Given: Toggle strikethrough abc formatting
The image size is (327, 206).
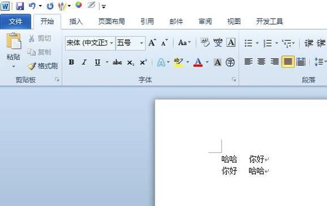Looking at the screenshot, I should point(117,62).
